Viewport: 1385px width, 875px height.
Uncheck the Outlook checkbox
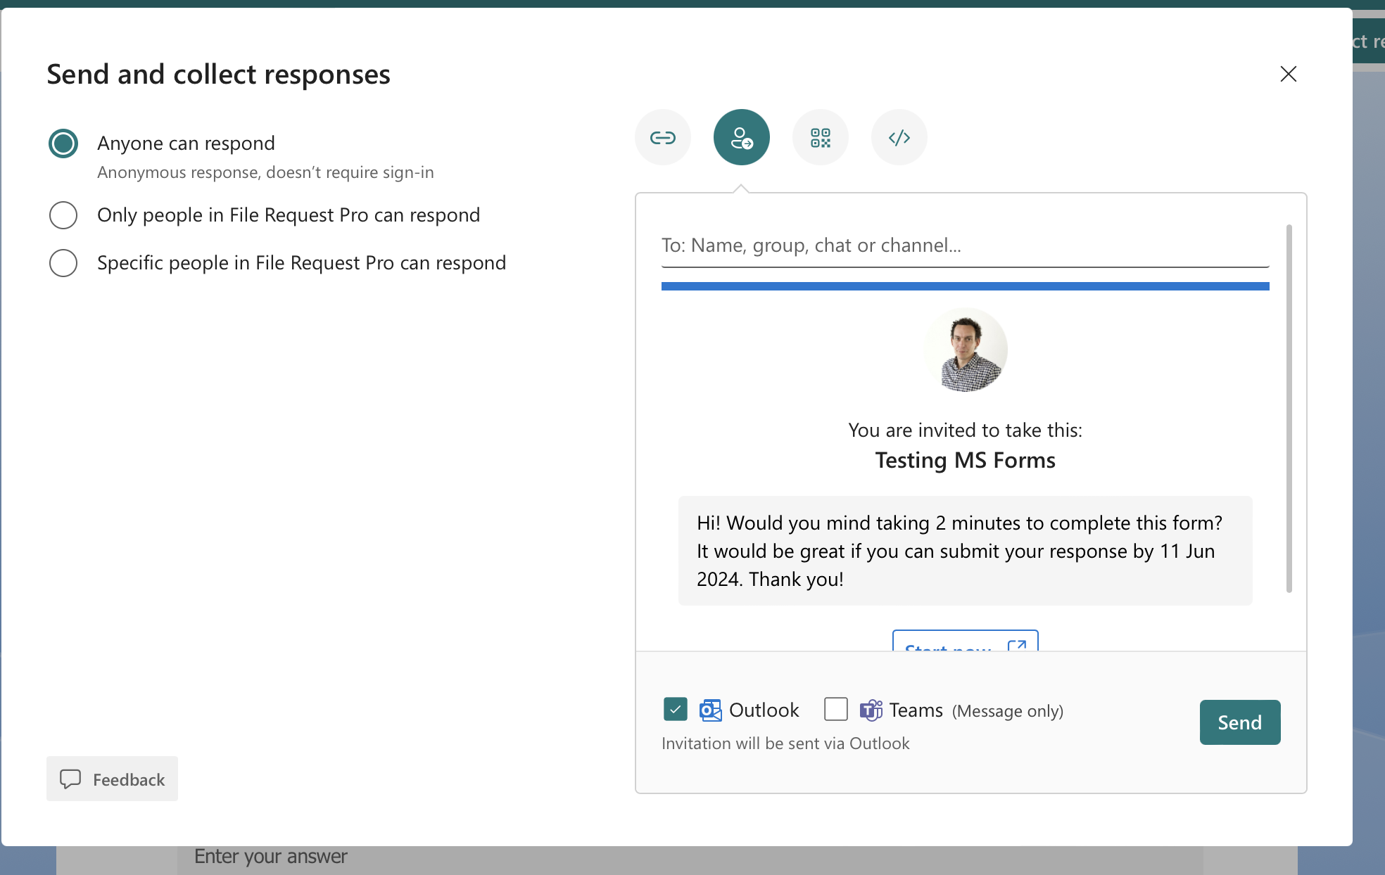(675, 709)
